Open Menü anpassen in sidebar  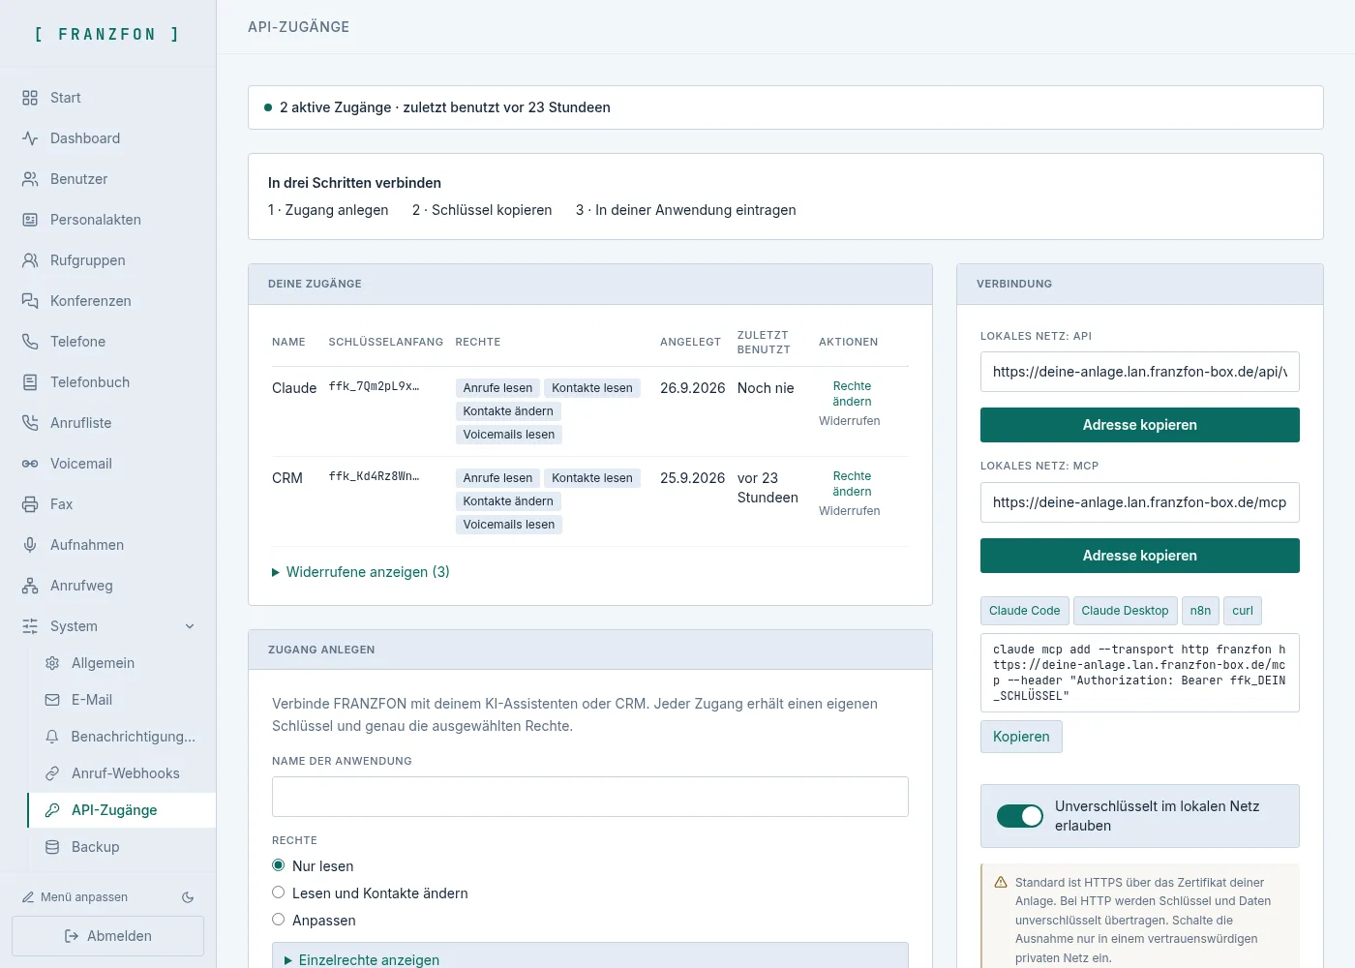(75, 897)
